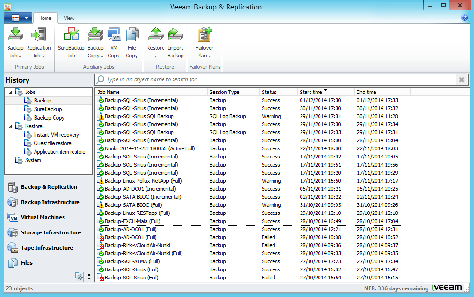The image size is (474, 297).
Task: Open the Failover Plan icon
Action: coord(204,42)
